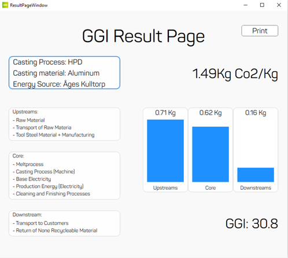
Task: Click the Print button
Action: (x=260, y=31)
